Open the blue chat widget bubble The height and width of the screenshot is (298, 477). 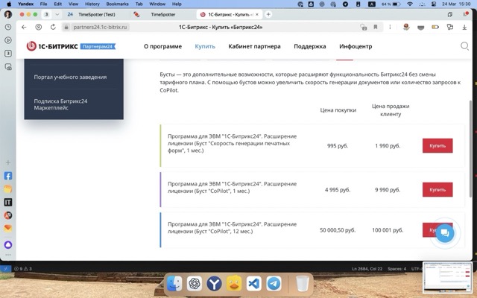click(x=443, y=232)
